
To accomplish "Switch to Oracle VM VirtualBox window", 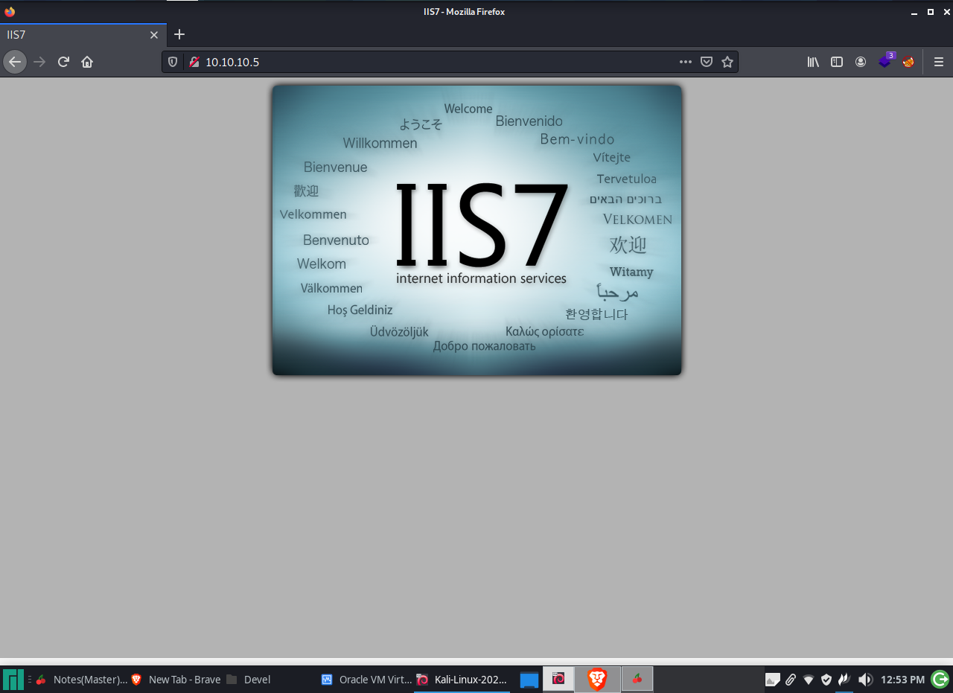I will (366, 679).
